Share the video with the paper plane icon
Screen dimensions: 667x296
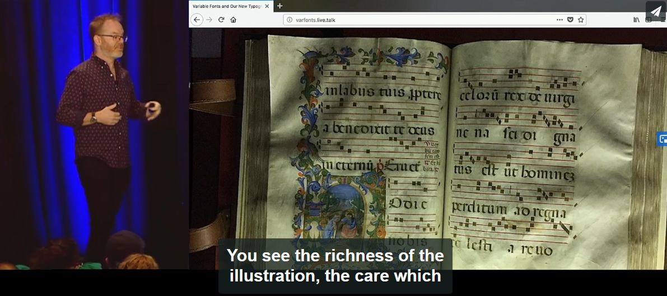point(655,12)
